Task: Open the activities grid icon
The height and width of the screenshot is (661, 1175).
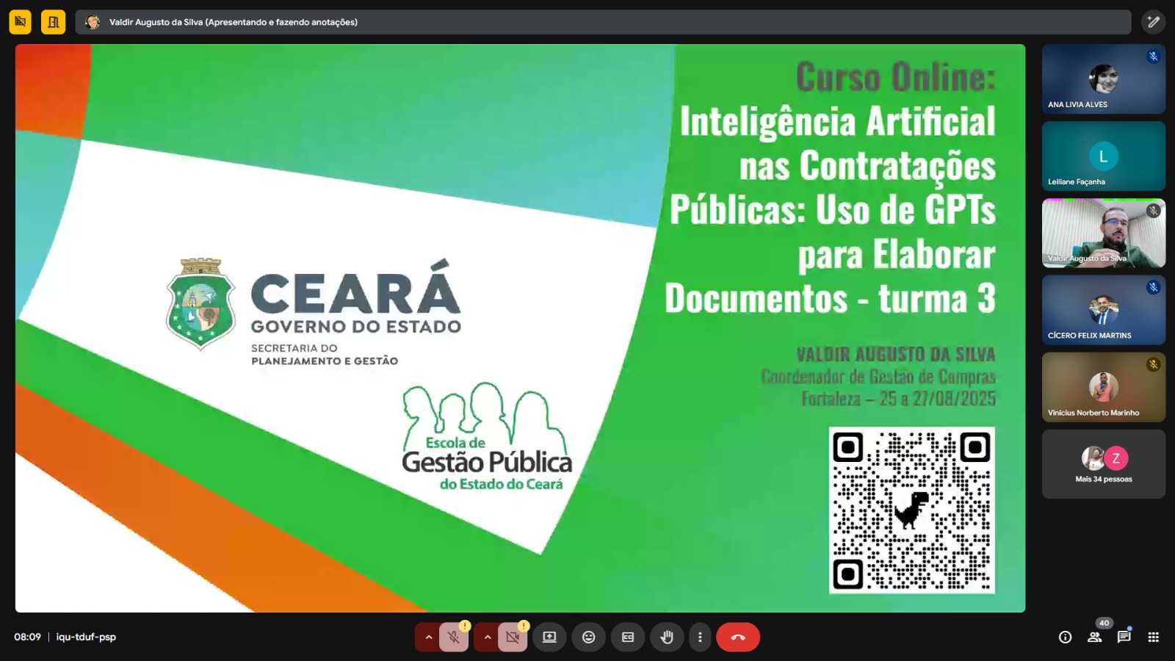Action: [x=1153, y=637]
